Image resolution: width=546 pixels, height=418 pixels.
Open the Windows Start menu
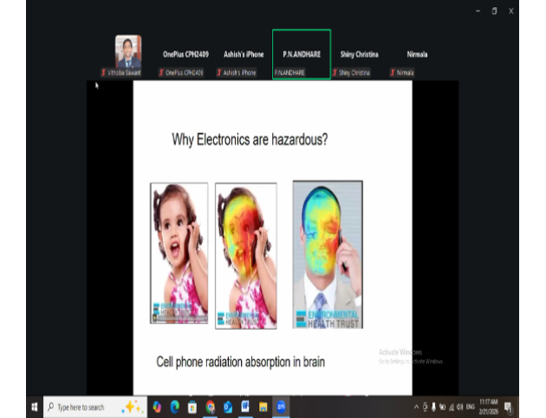[x=35, y=407]
